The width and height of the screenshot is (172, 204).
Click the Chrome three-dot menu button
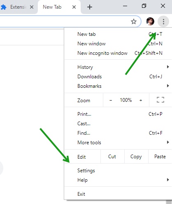click(163, 21)
